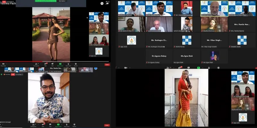Select Dr. Jigyasu Dubey tile in gallery
This screenshot has width=257, height=128.
159,56
